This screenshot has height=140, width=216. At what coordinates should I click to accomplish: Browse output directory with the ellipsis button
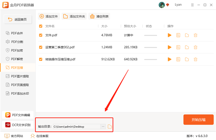[x=103, y=126]
